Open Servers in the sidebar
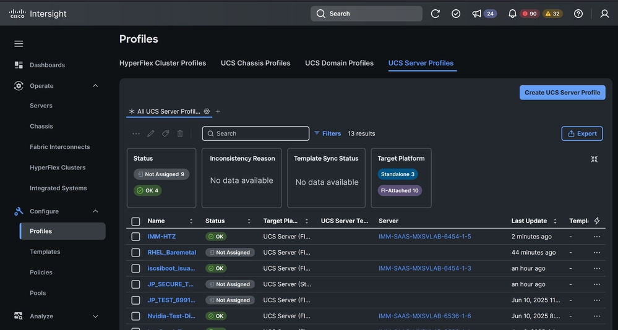The height and width of the screenshot is (330, 618). [x=41, y=106]
